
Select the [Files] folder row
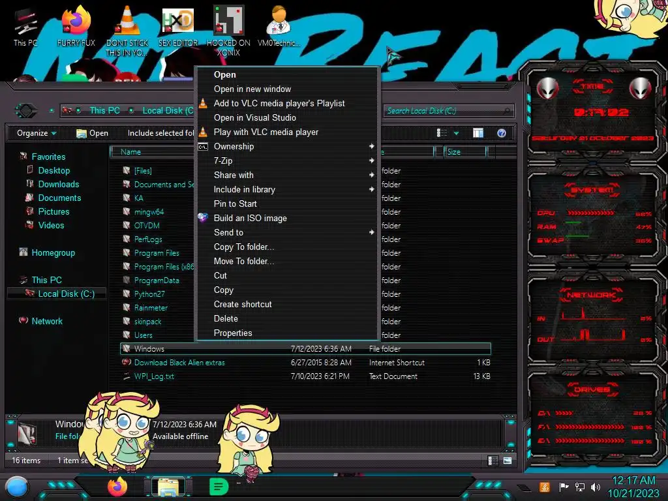click(142, 171)
